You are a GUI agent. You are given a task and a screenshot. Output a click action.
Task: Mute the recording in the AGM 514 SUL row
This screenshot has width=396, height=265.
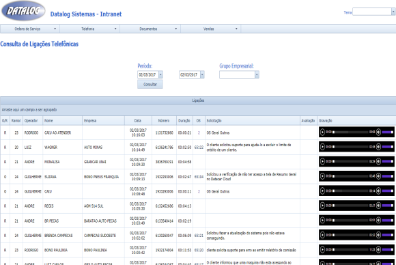(378, 206)
